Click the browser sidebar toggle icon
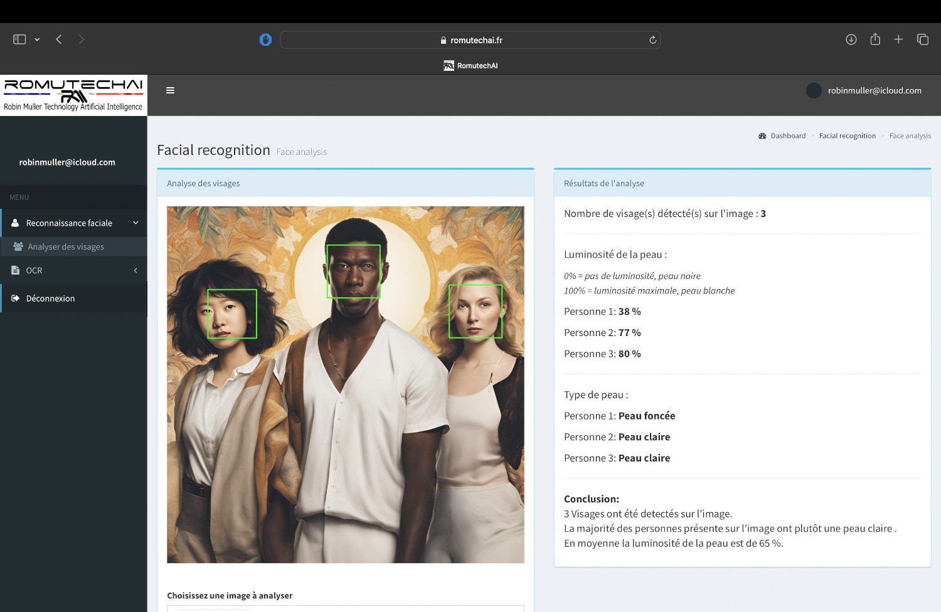Image resolution: width=941 pixels, height=612 pixels. point(19,40)
